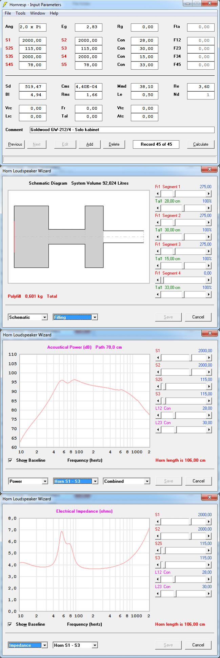Click Fr1 Segment 2 slider left arrow
This screenshot has height=658, width=220.
158,222
